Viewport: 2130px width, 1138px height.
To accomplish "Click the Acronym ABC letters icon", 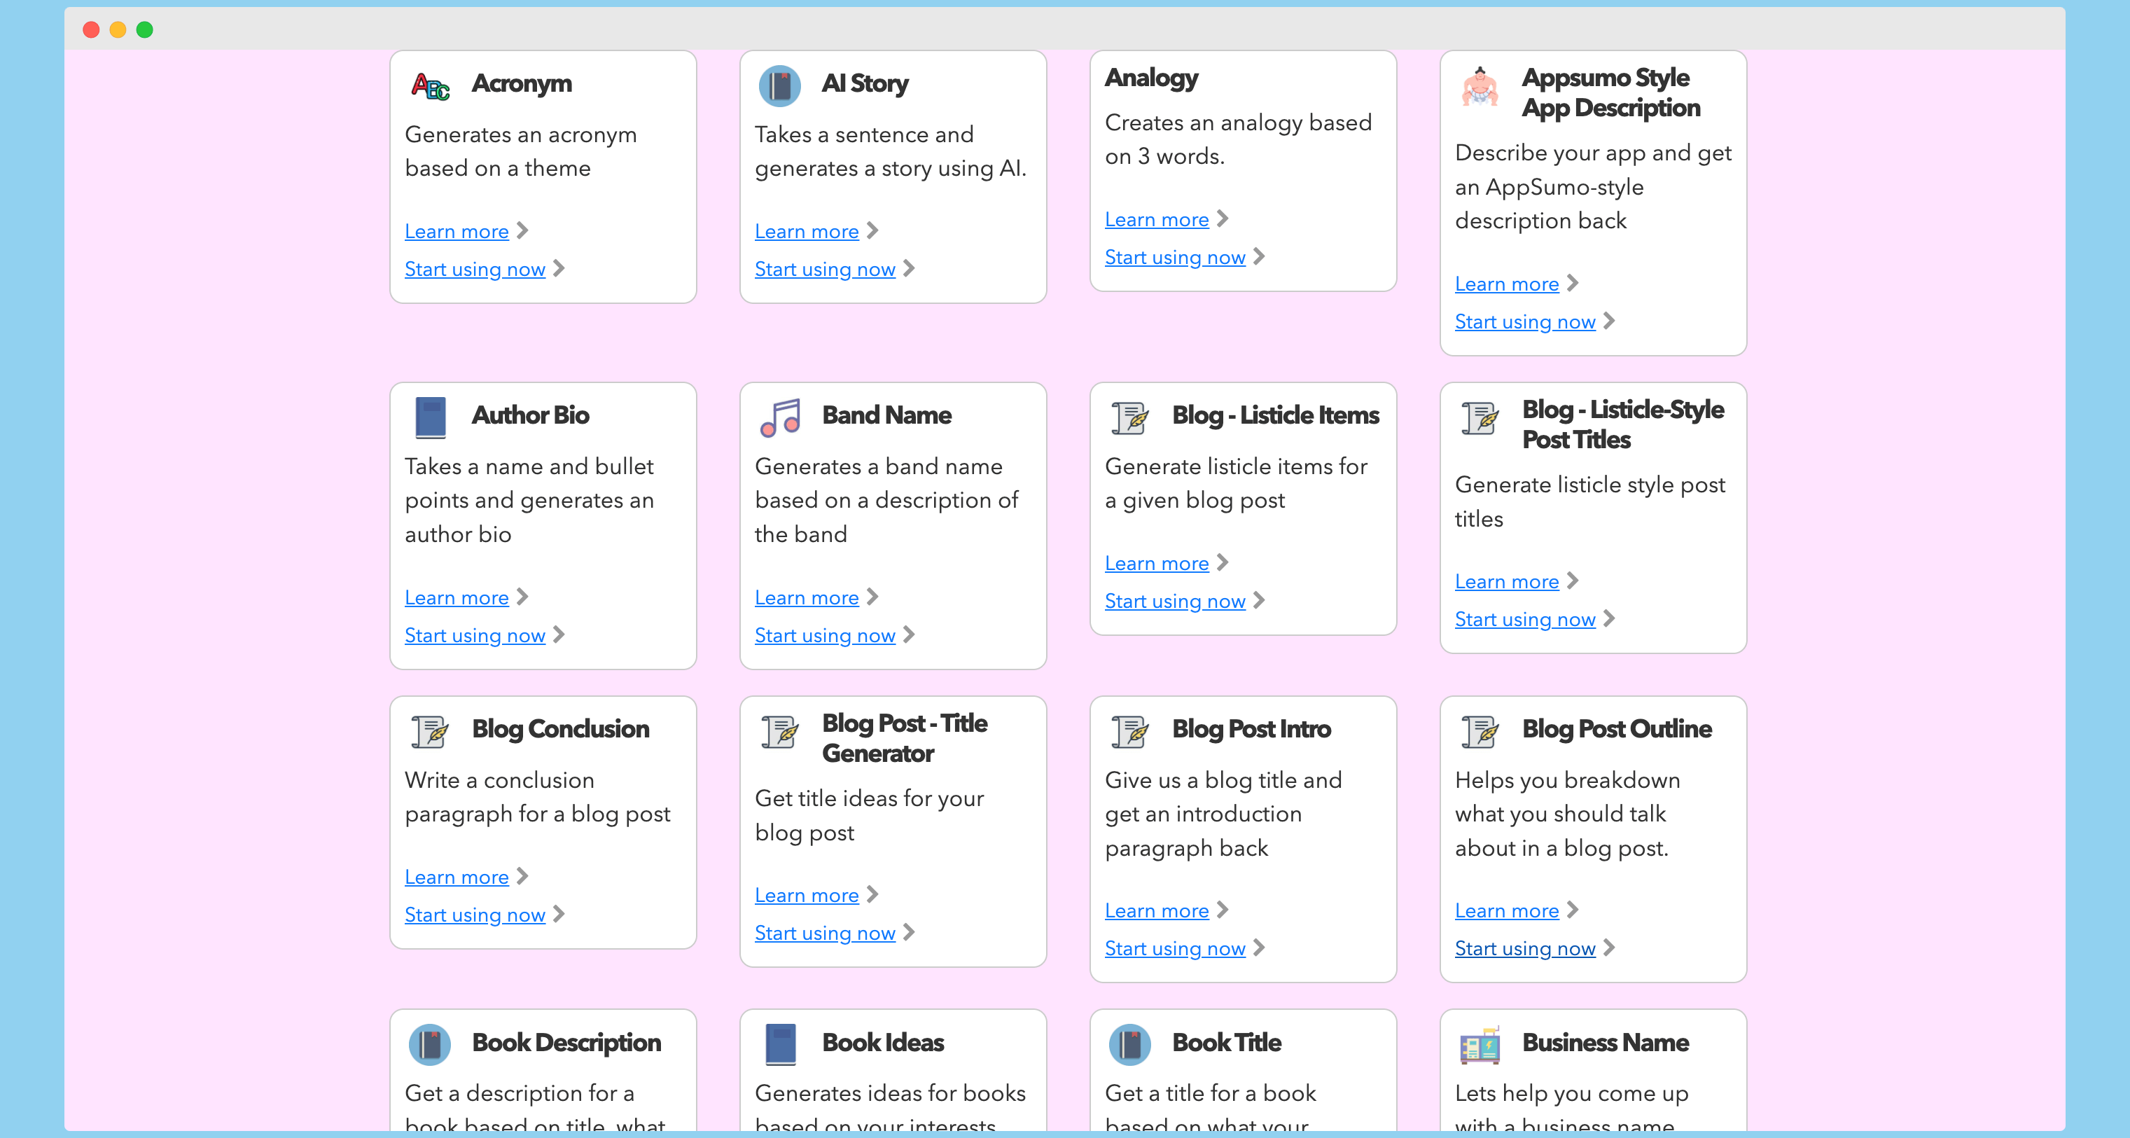I will [430, 85].
